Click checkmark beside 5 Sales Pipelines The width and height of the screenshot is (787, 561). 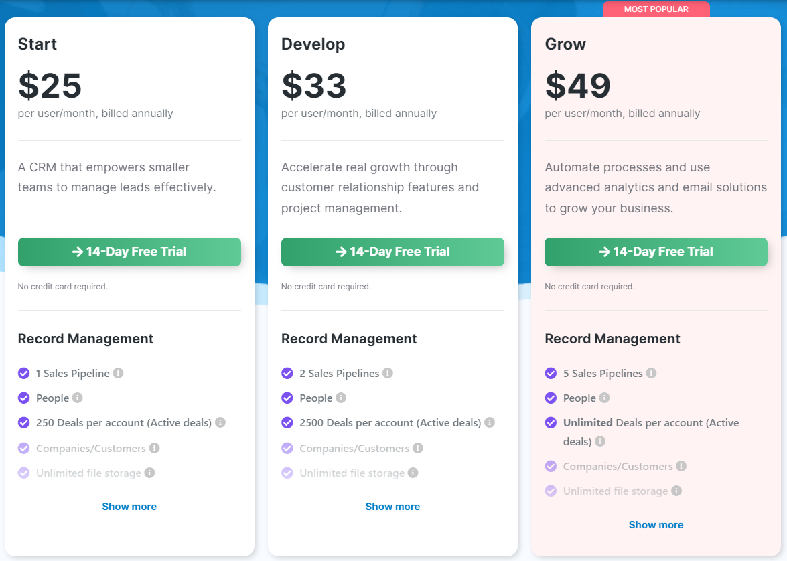pos(551,373)
